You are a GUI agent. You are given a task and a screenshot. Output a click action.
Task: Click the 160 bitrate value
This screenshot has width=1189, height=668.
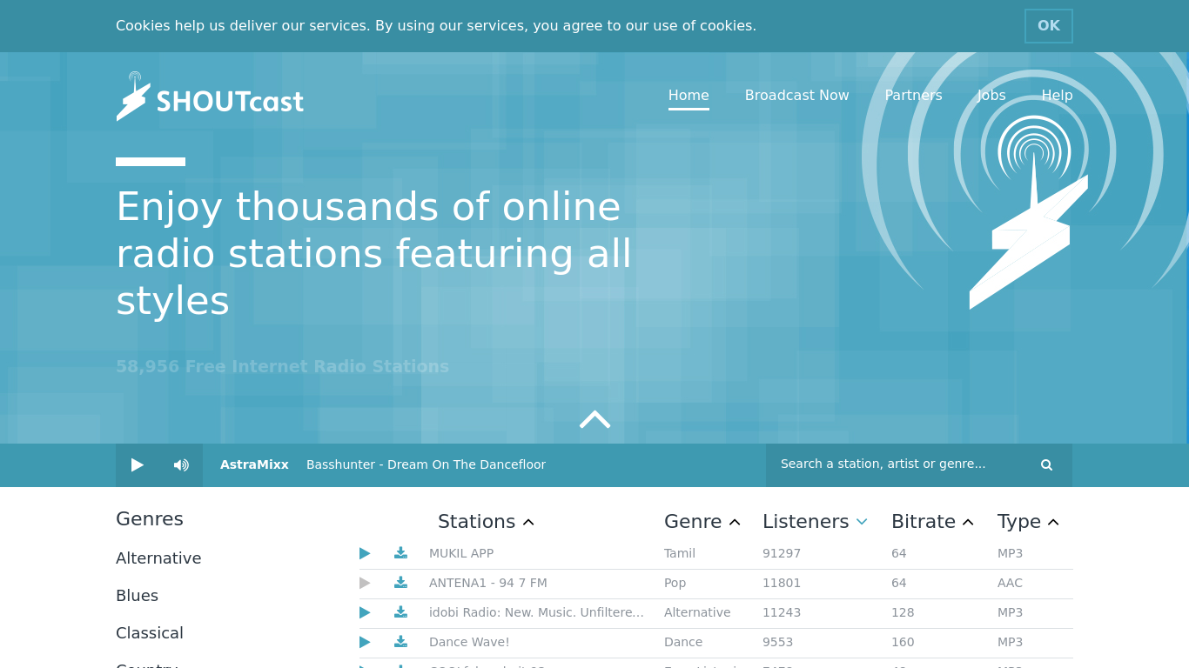coord(903,642)
